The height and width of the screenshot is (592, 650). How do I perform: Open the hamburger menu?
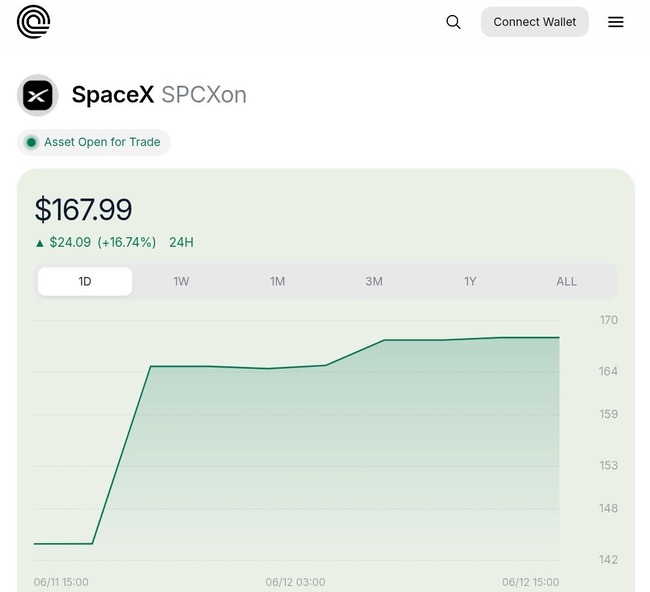point(616,22)
